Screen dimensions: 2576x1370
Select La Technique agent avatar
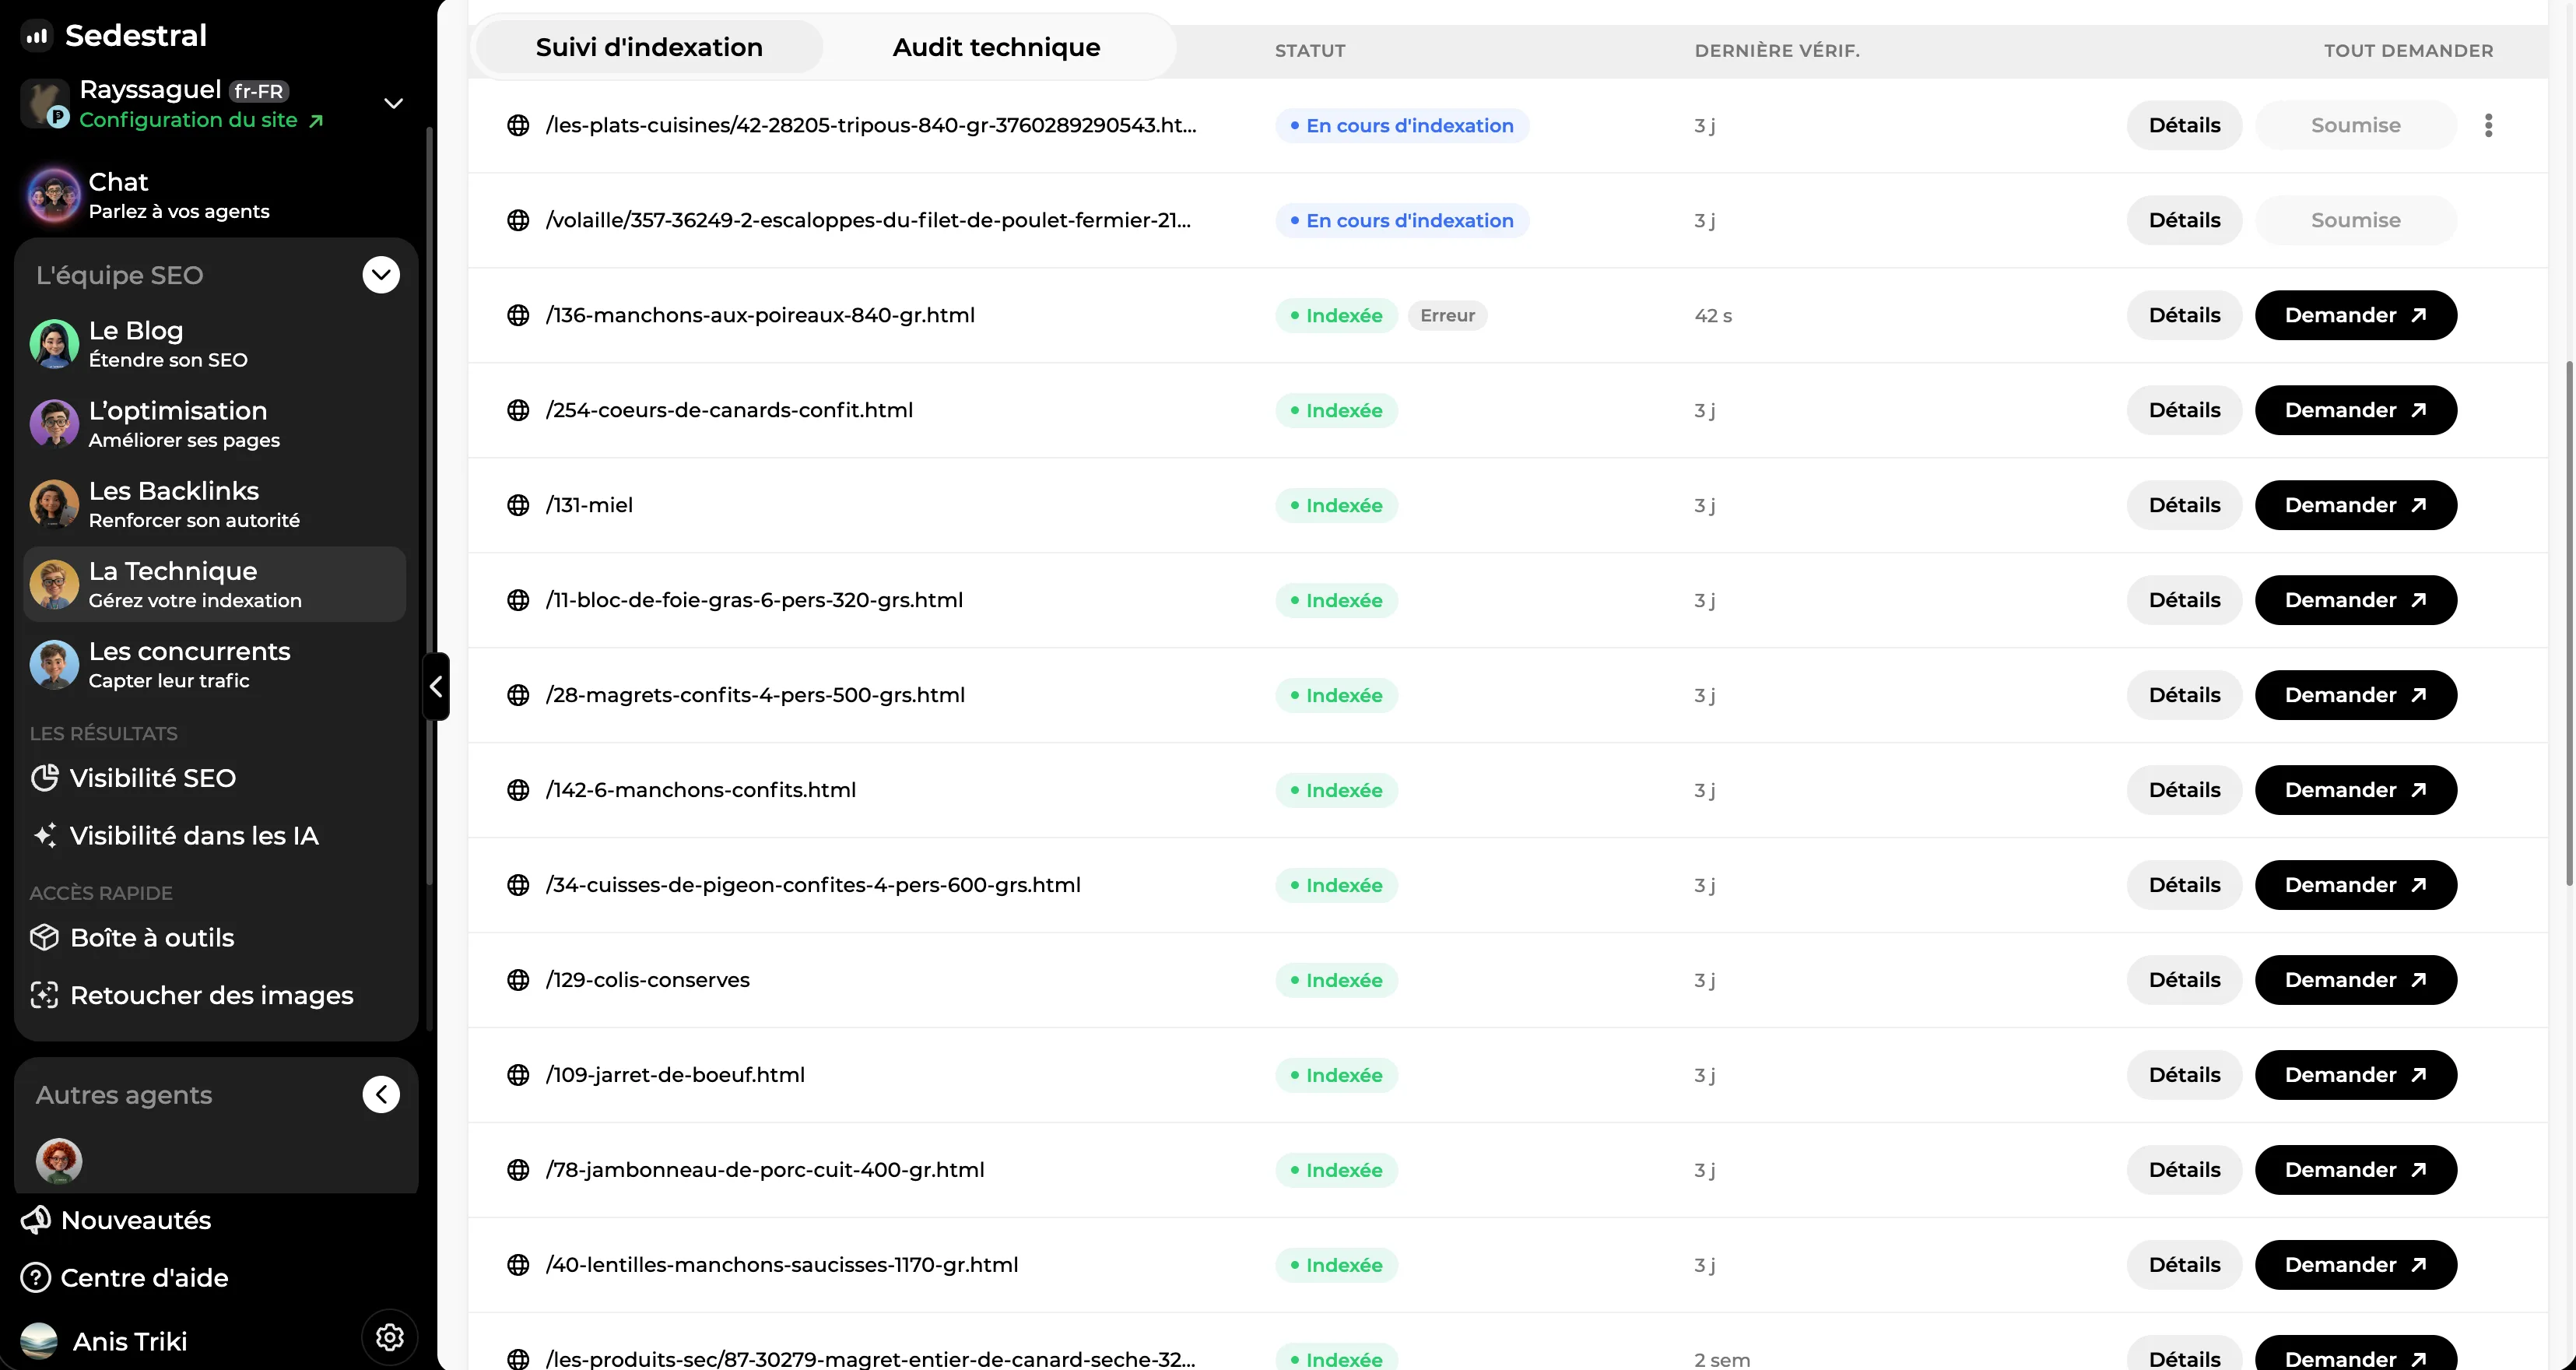(54, 584)
